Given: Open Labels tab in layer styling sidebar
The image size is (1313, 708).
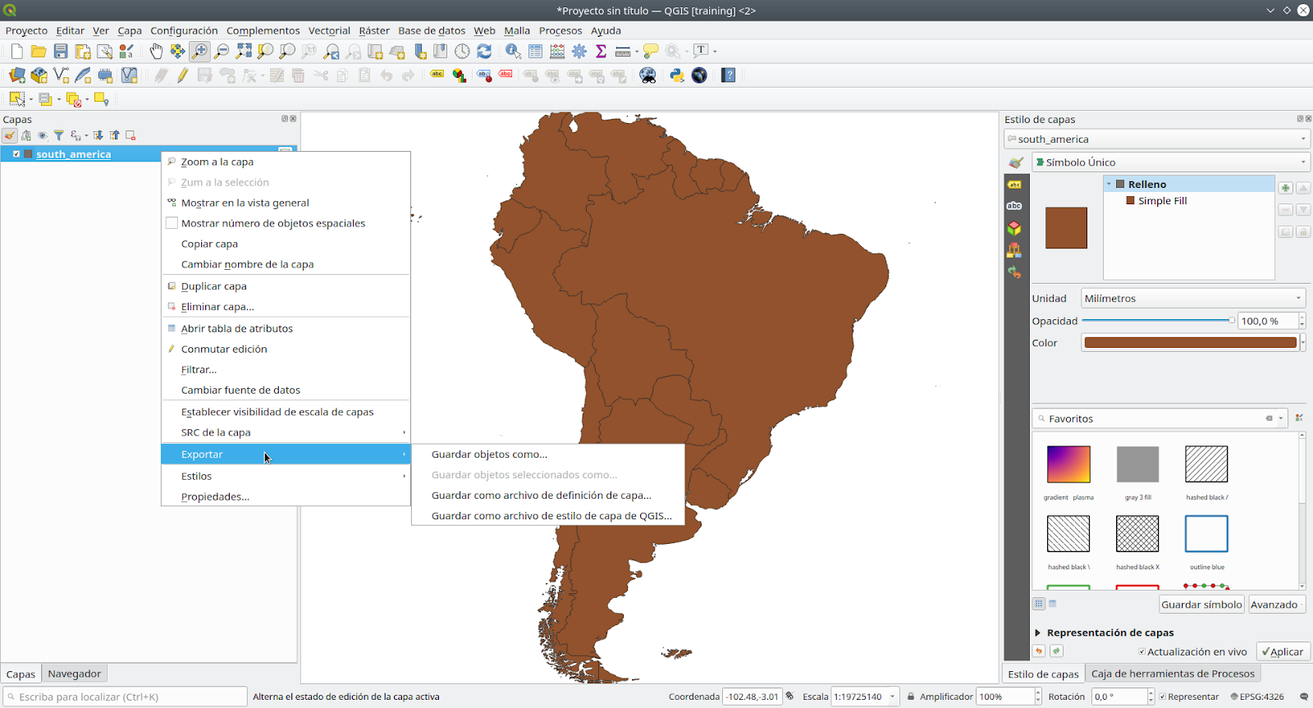Looking at the screenshot, I should coord(1015,185).
